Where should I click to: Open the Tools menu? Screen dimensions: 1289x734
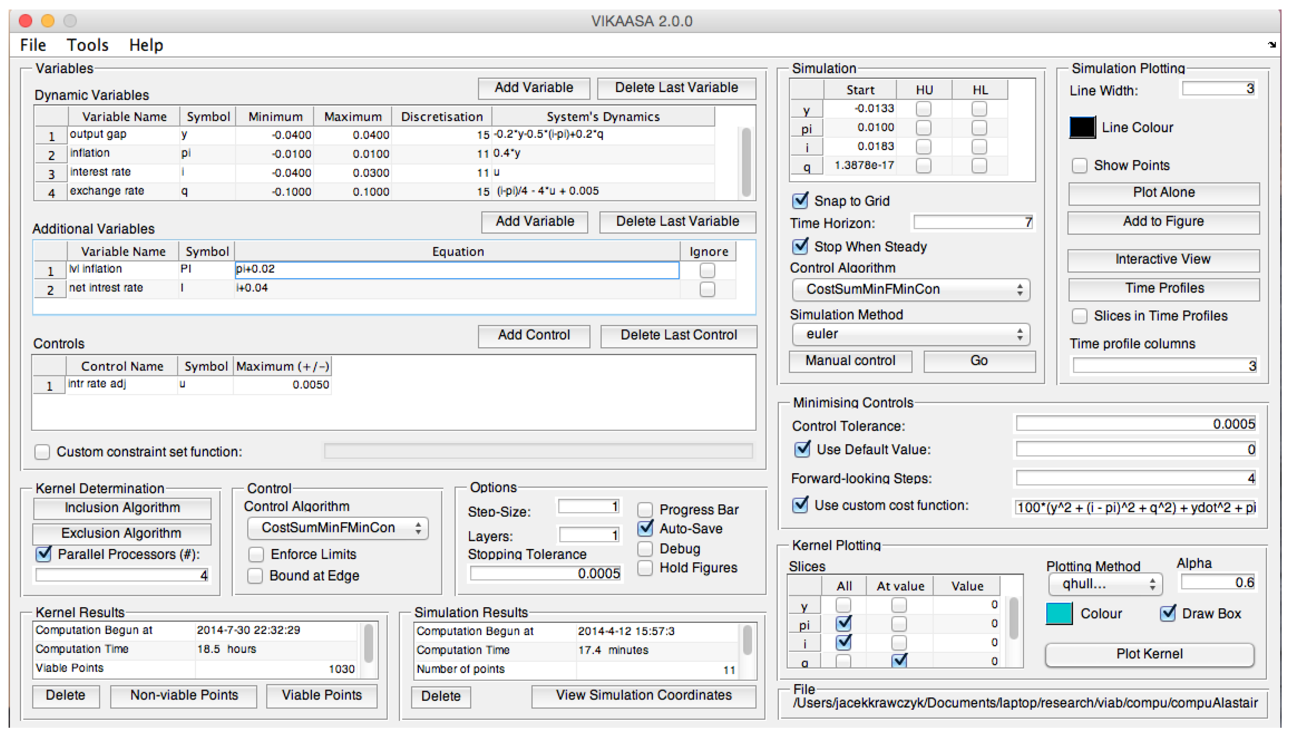pos(87,45)
